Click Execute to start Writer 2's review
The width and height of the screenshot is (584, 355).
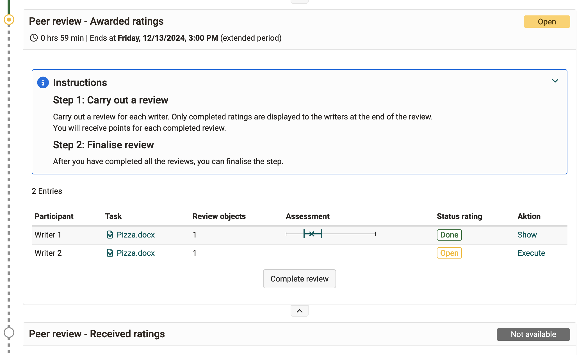tap(531, 253)
